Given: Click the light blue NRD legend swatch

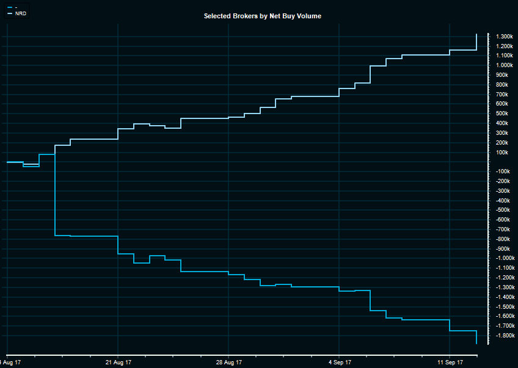Looking at the screenshot, I should (x=9, y=13).
